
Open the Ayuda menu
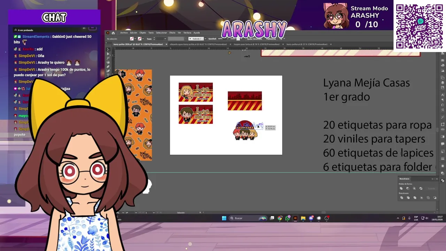point(197,33)
